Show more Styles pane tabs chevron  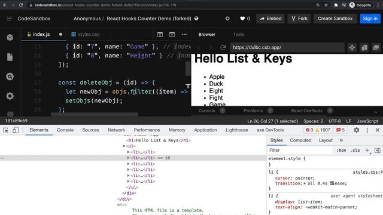pyautogui.click(x=341, y=140)
